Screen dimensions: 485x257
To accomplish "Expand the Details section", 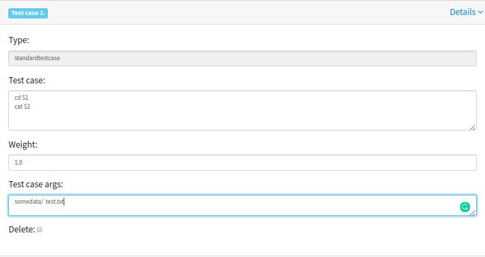I will coord(466,12).
